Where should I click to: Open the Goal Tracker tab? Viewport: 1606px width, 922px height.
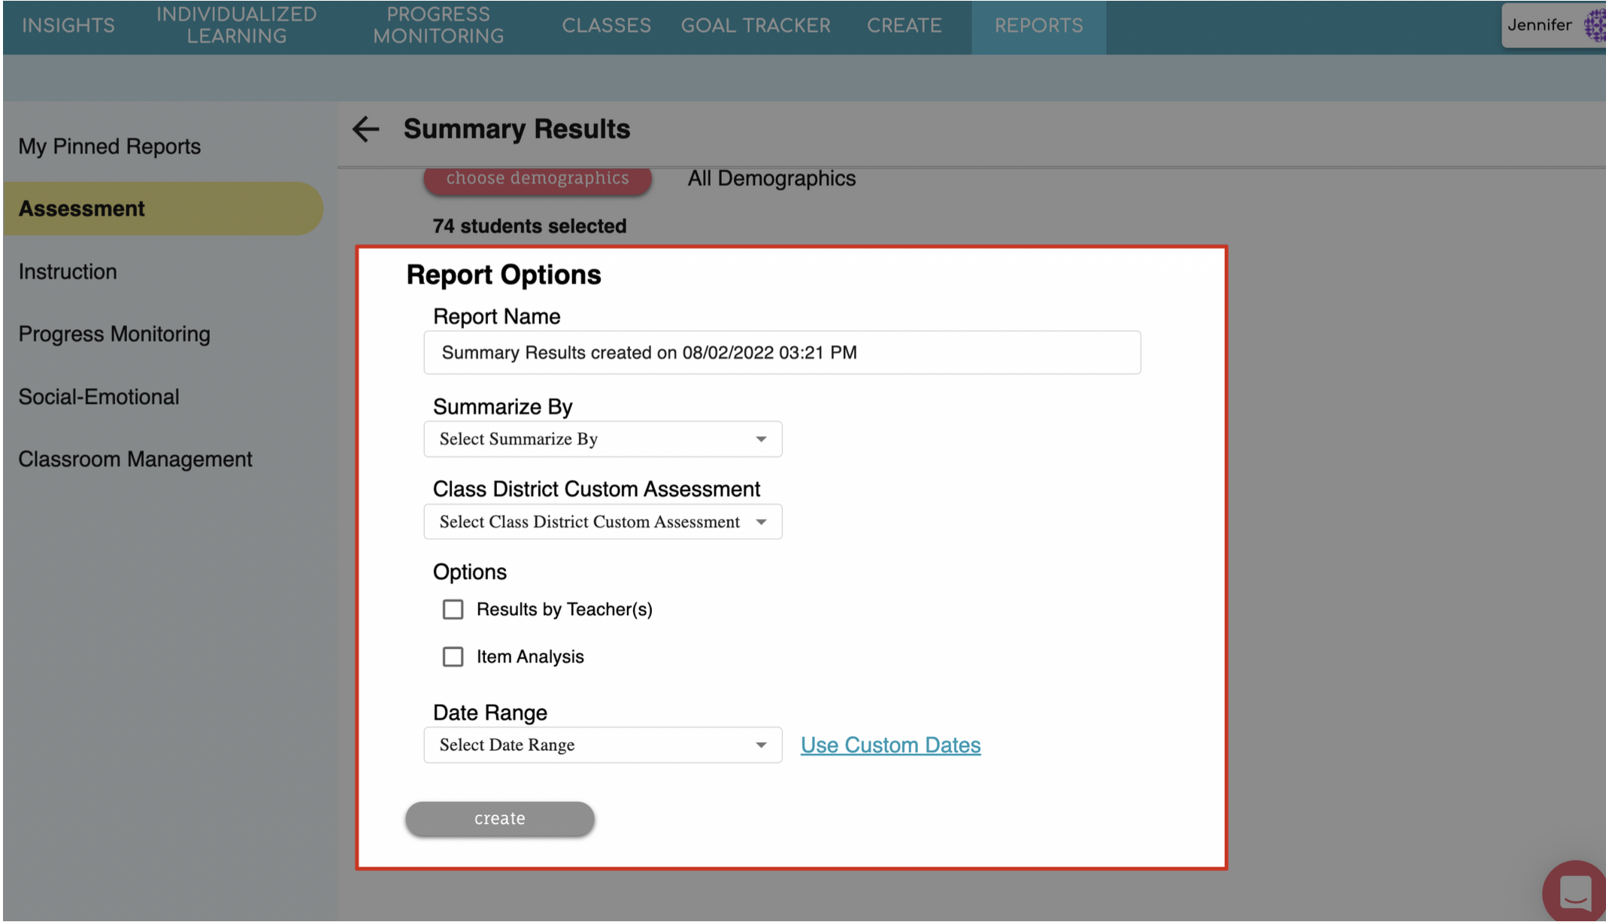[756, 26]
